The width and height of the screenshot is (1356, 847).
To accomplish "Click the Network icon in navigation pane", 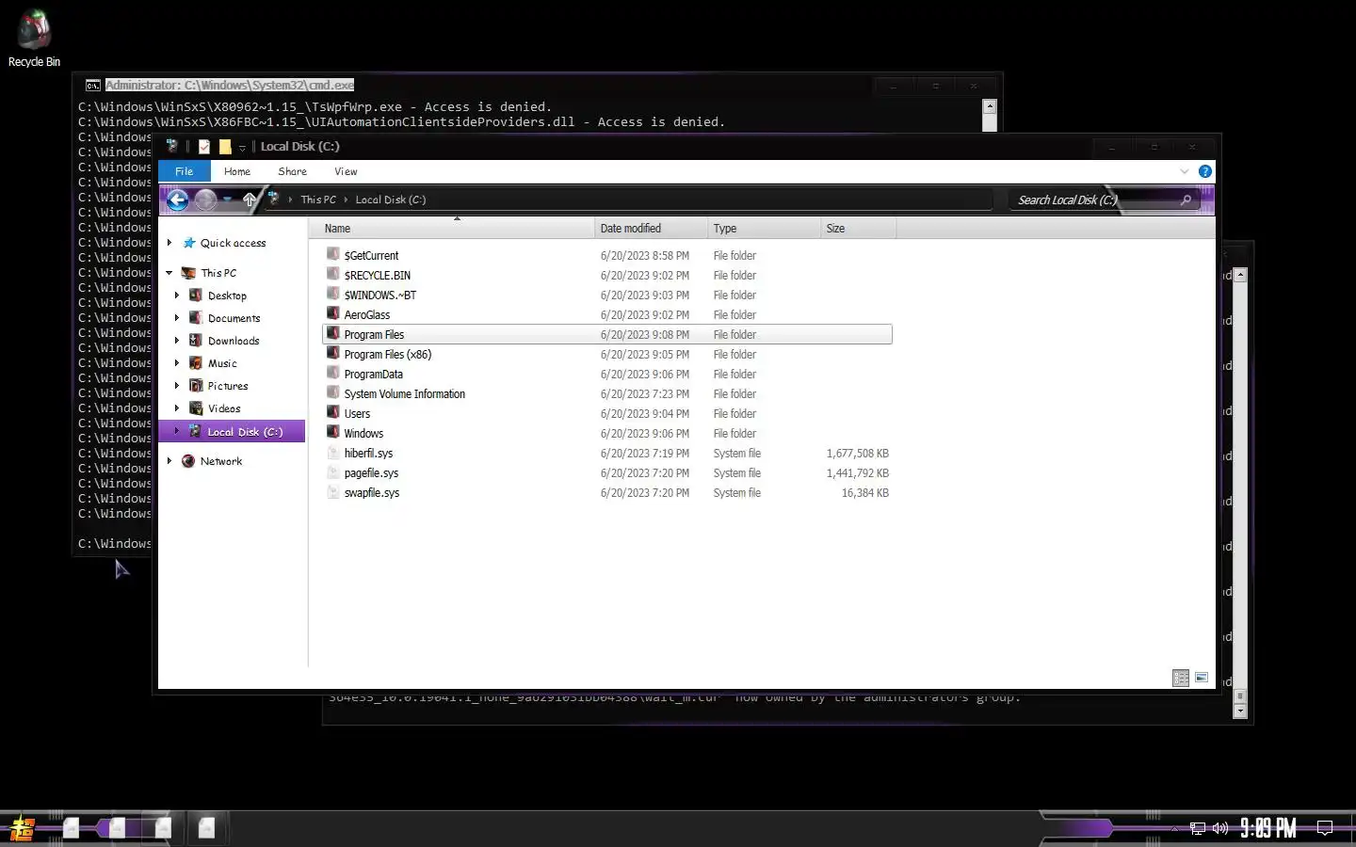I will [x=188, y=461].
